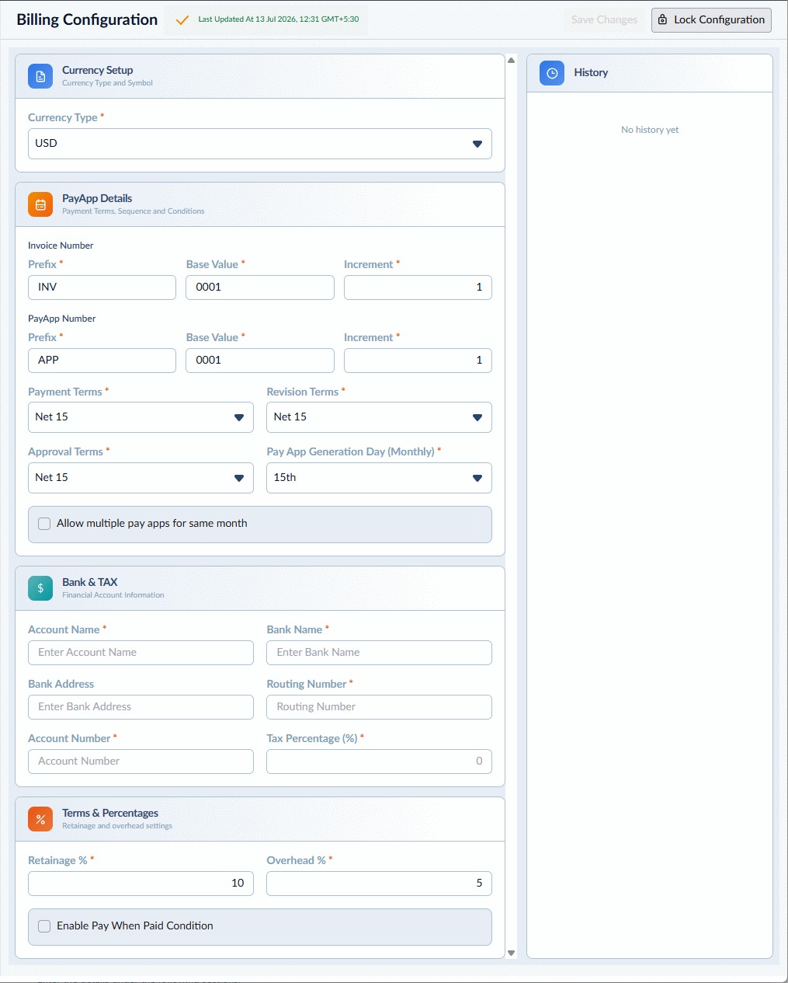788x983 pixels.
Task: Click the 'Last Updated At 13 Jul 2026' text
Action: pos(278,19)
